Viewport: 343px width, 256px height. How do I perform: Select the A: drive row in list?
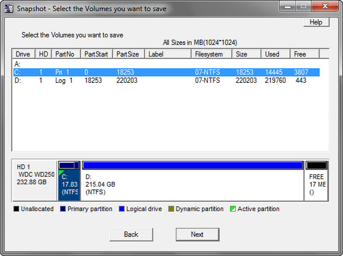pos(166,64)
